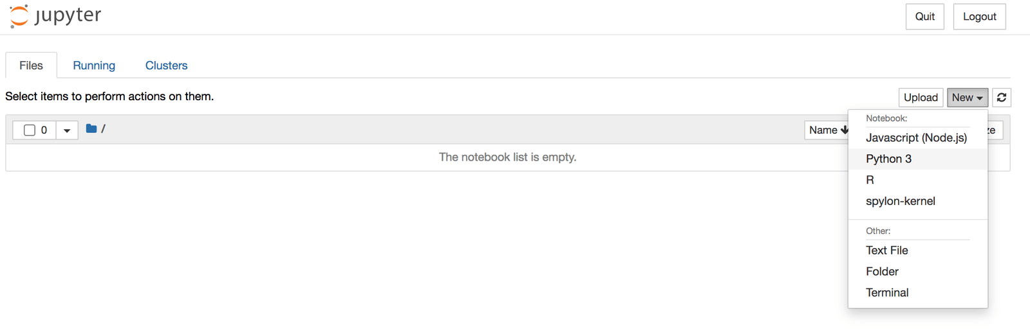Select the Files tab

coord(31,66)
